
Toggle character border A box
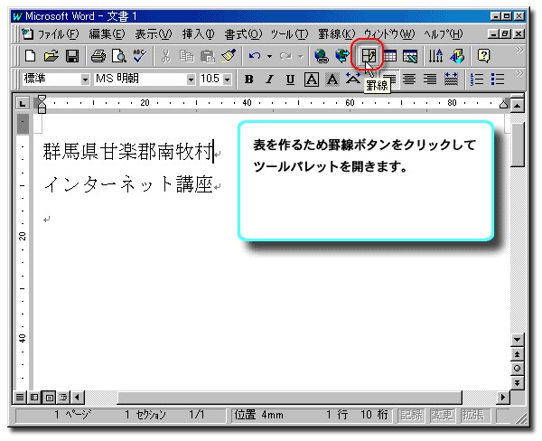coord(311,80)
